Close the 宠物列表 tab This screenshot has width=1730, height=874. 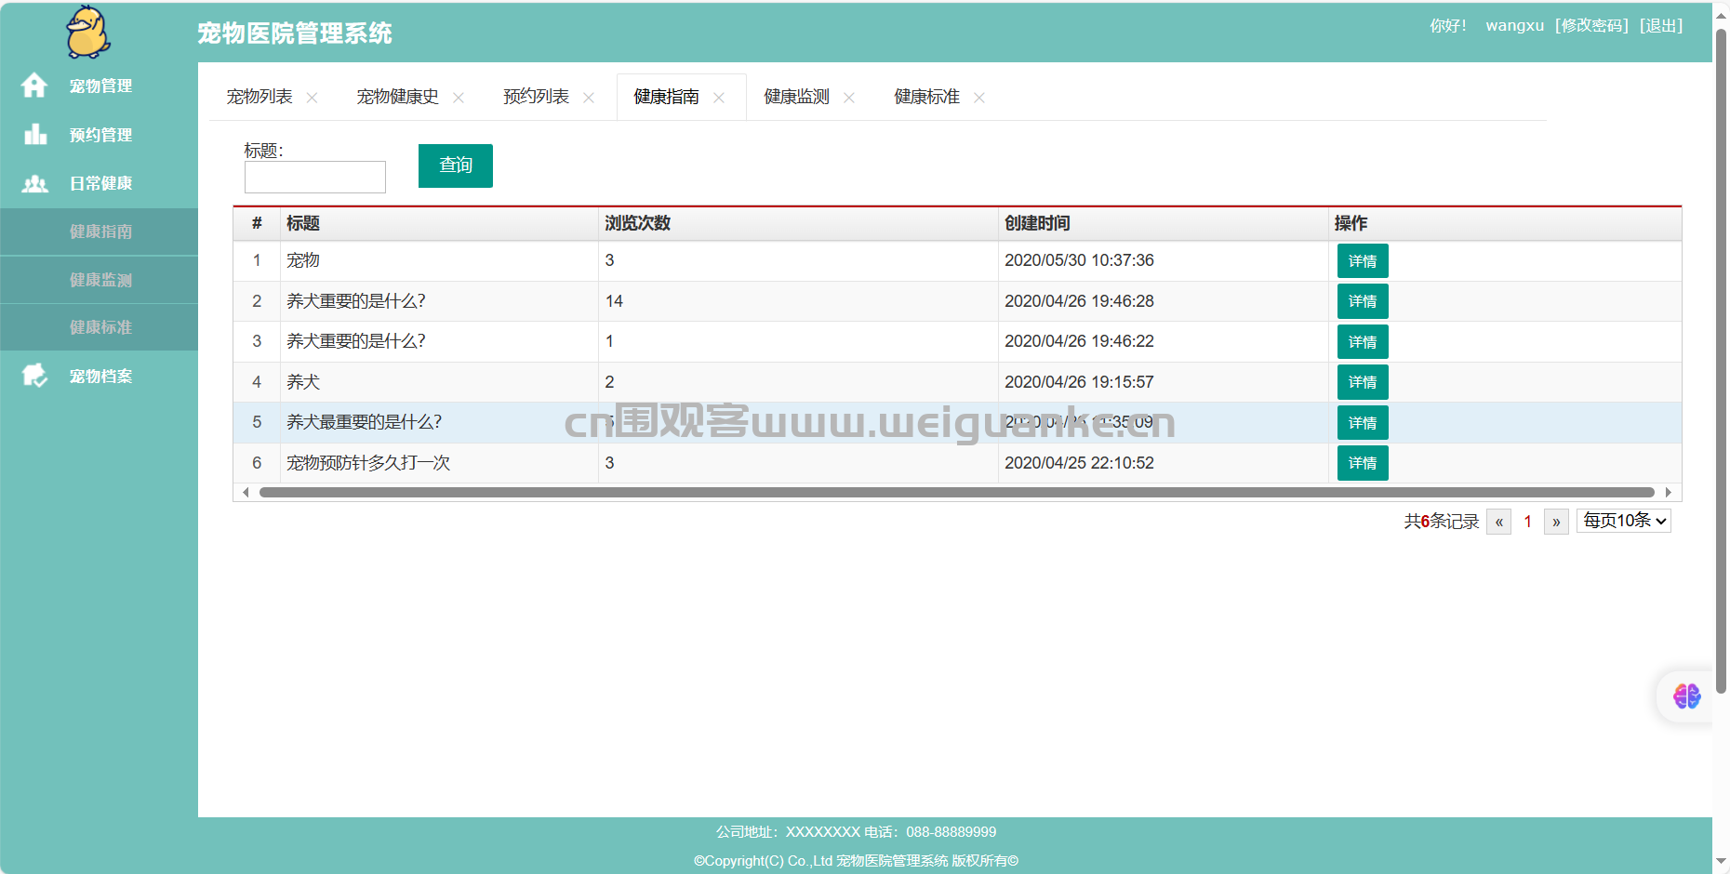pos(312,98)
